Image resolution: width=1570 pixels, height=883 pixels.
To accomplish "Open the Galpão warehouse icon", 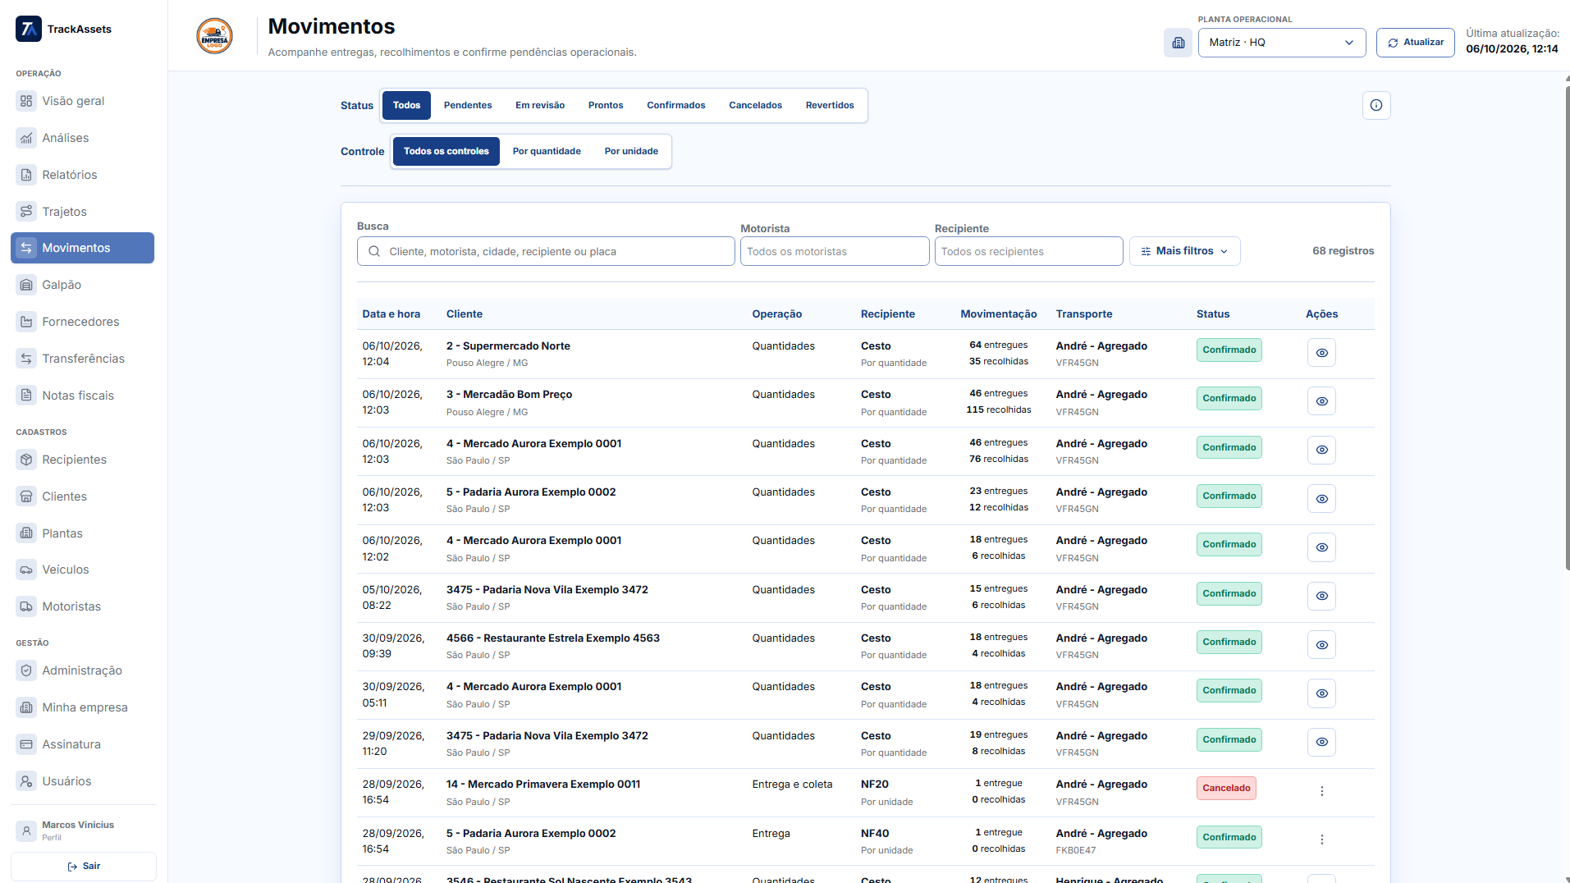I will coord(26,285).
